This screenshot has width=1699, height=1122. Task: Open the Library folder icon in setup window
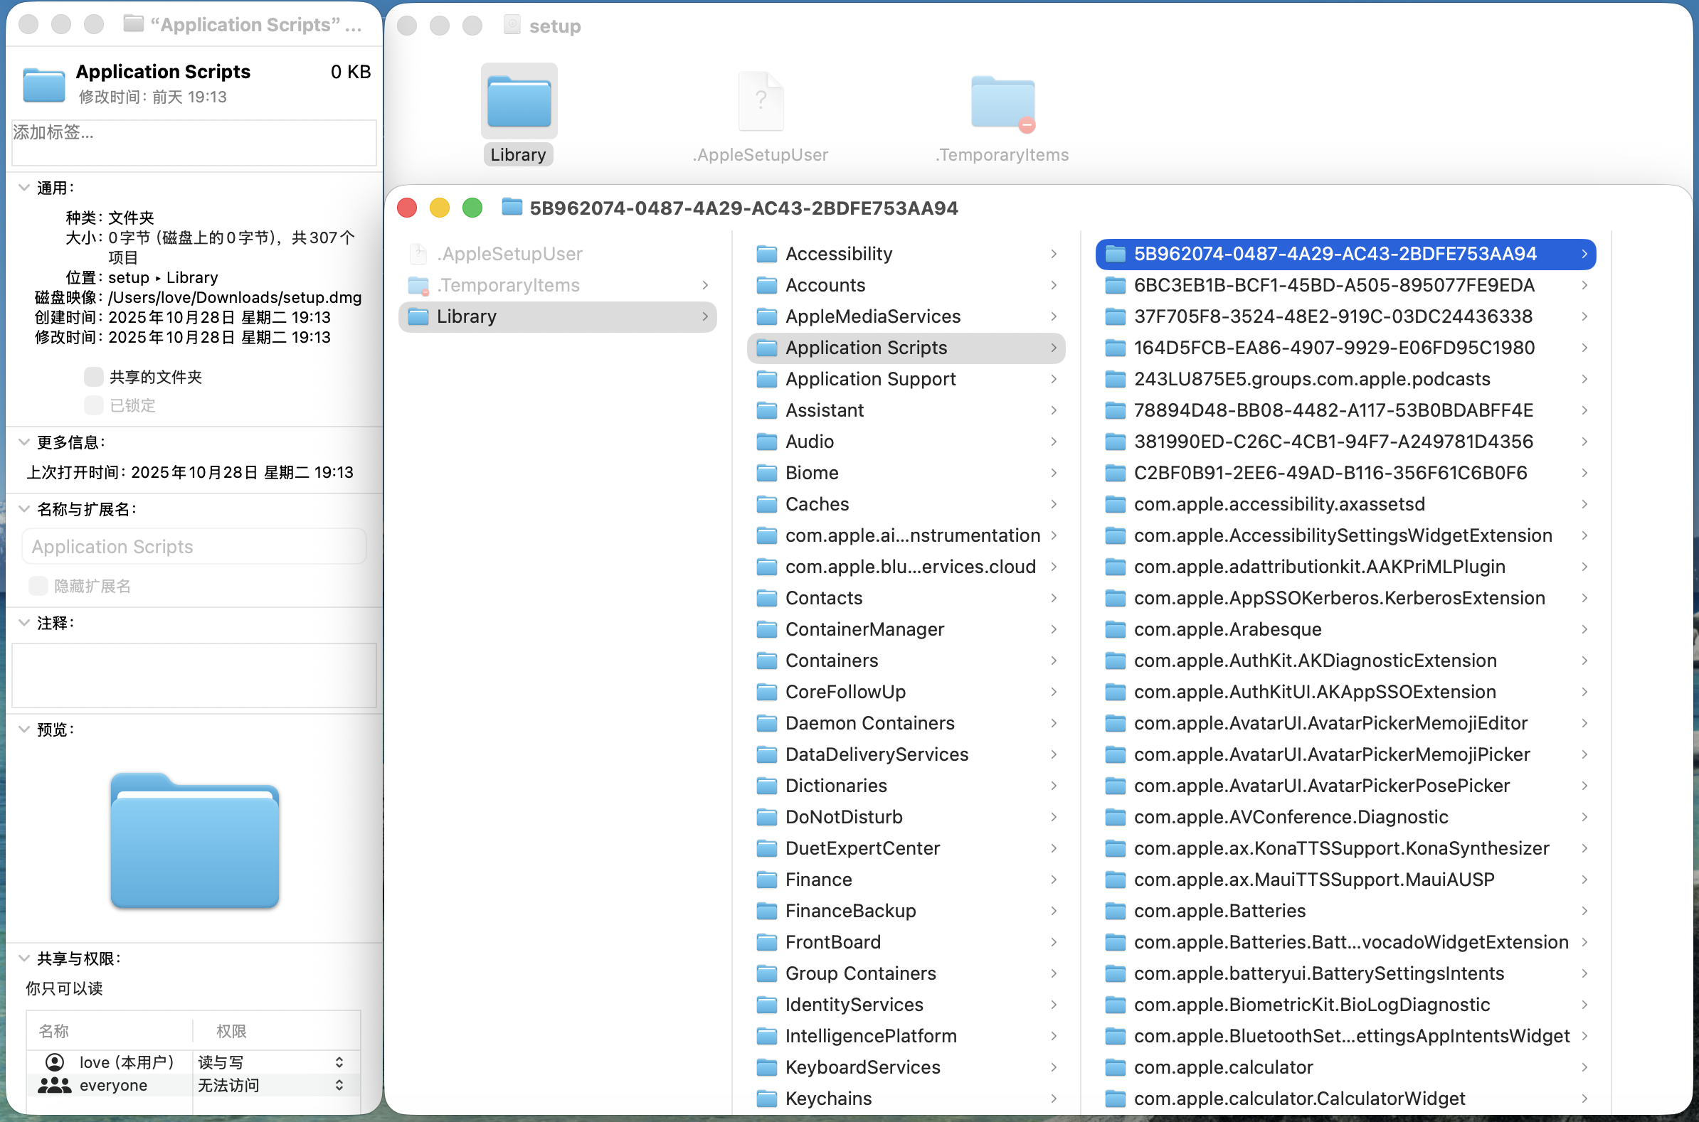coord(519,102)
